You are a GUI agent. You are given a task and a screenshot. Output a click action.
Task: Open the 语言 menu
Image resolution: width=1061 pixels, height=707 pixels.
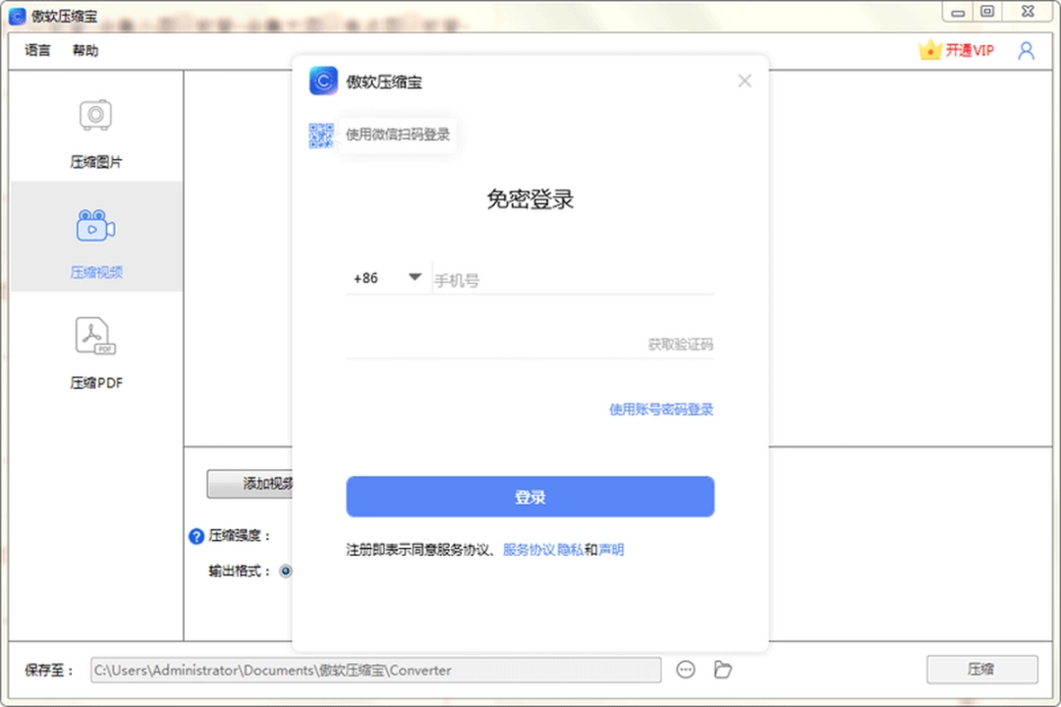pos(36,50)
